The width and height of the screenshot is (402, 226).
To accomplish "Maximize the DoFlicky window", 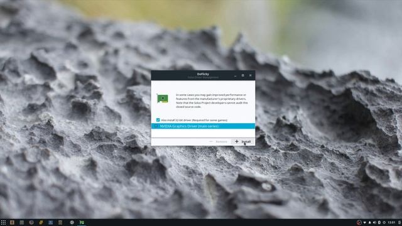I will coord(243,75).
